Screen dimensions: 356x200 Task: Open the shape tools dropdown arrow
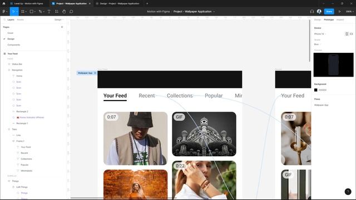point(34,12)
